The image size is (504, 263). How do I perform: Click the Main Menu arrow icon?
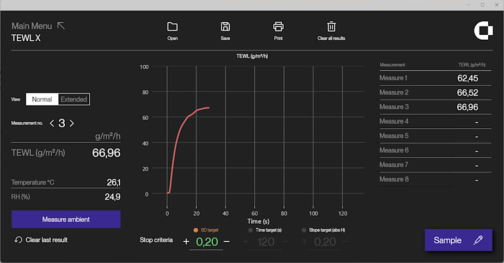coord(61,26)
